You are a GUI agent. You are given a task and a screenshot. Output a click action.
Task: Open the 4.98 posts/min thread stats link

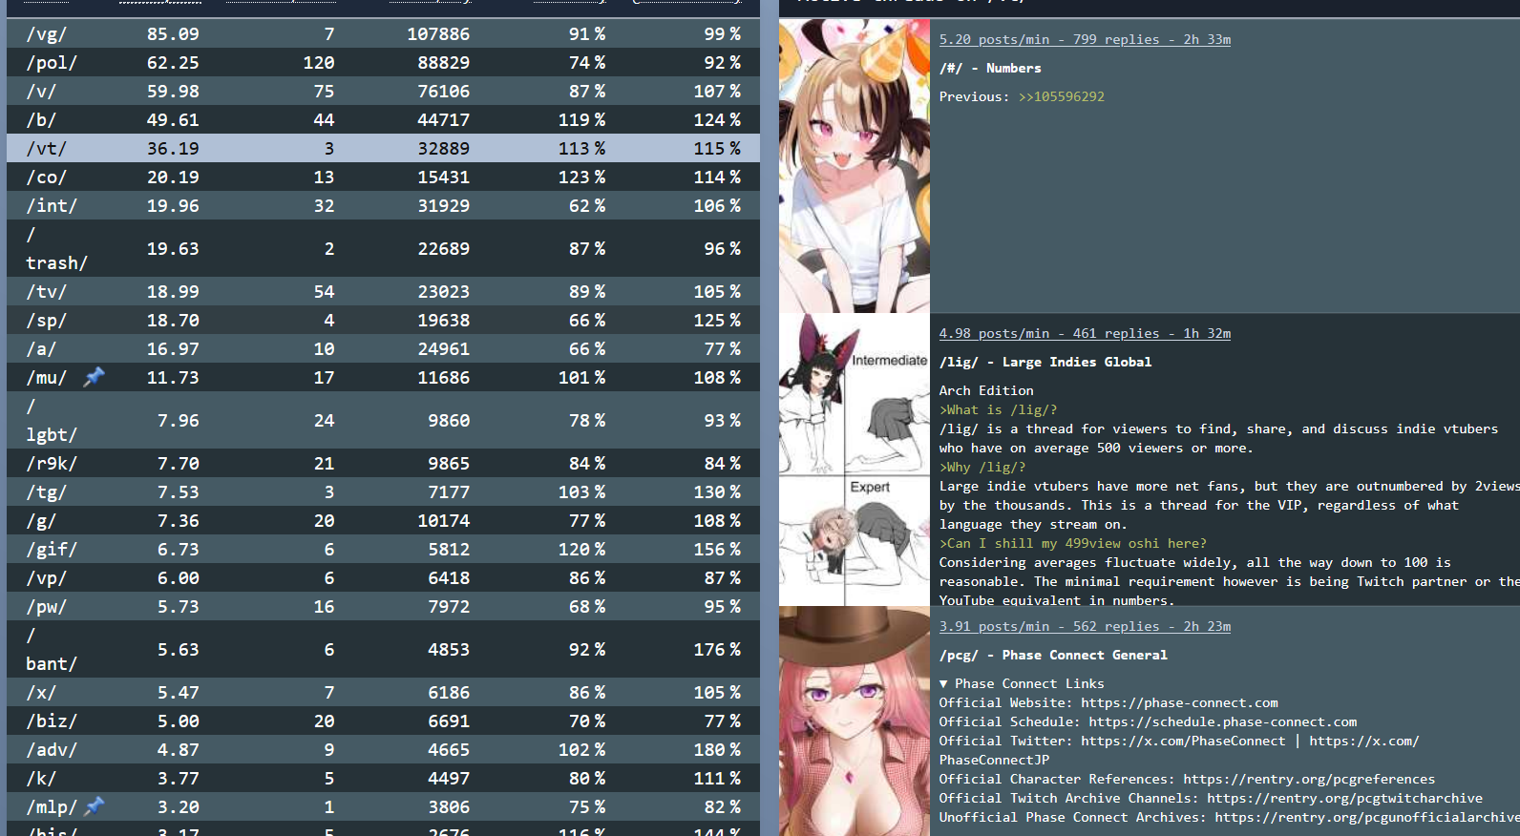point(1085,333)
